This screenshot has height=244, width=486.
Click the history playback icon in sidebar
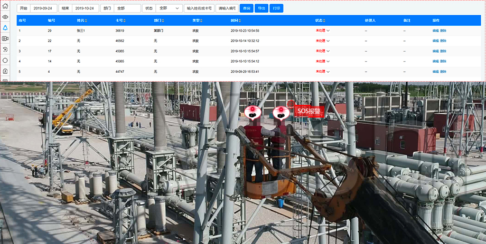point(5,50)
